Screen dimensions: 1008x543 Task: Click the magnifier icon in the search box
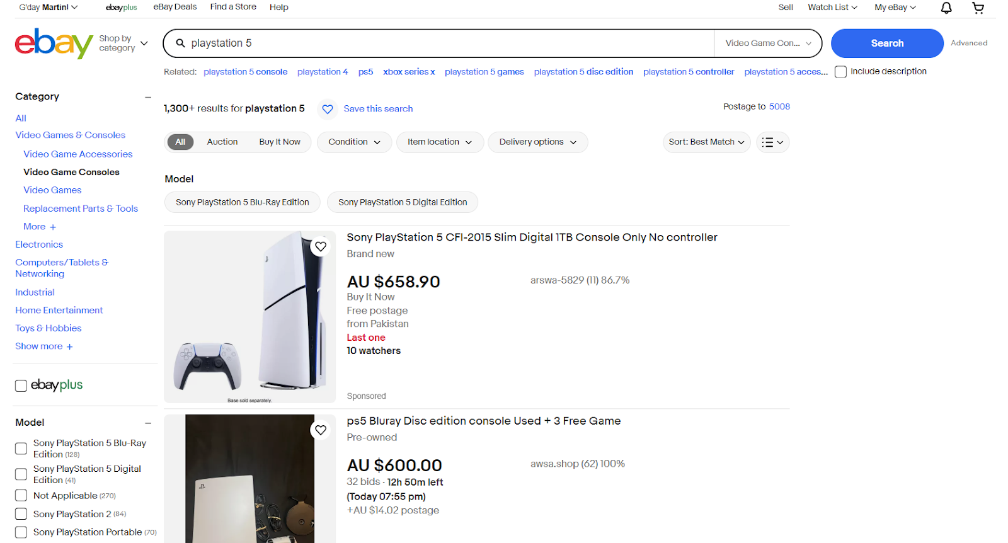tap(180, 43)
